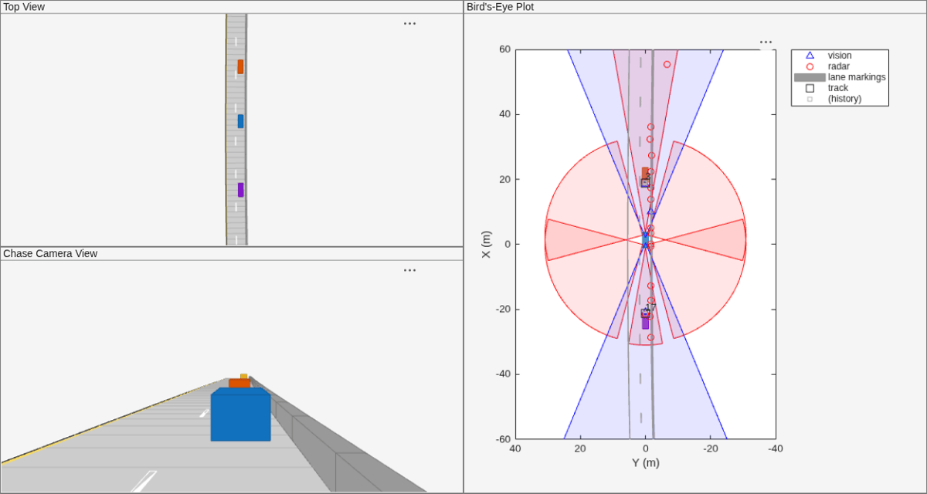Select the purple car in Top View

point(240,190)
